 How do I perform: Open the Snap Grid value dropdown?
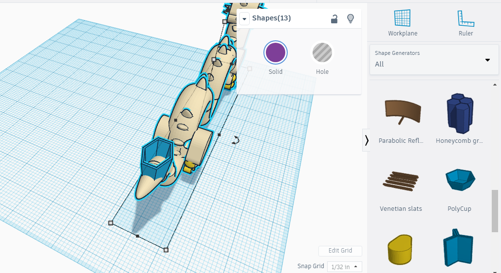[x=344, y=267]
